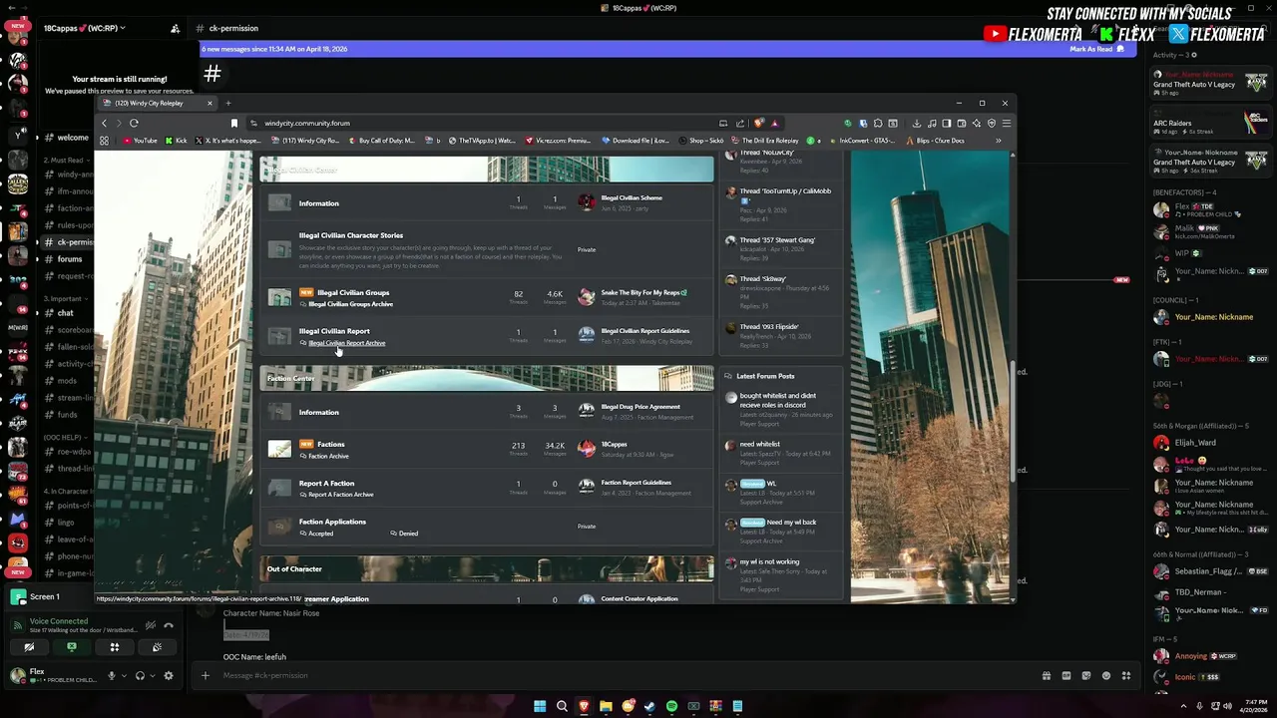Open The Drill Era Roleplay bookmark
The width and height of the screenshot is (1277, 718).
click(x=763, y=141)
